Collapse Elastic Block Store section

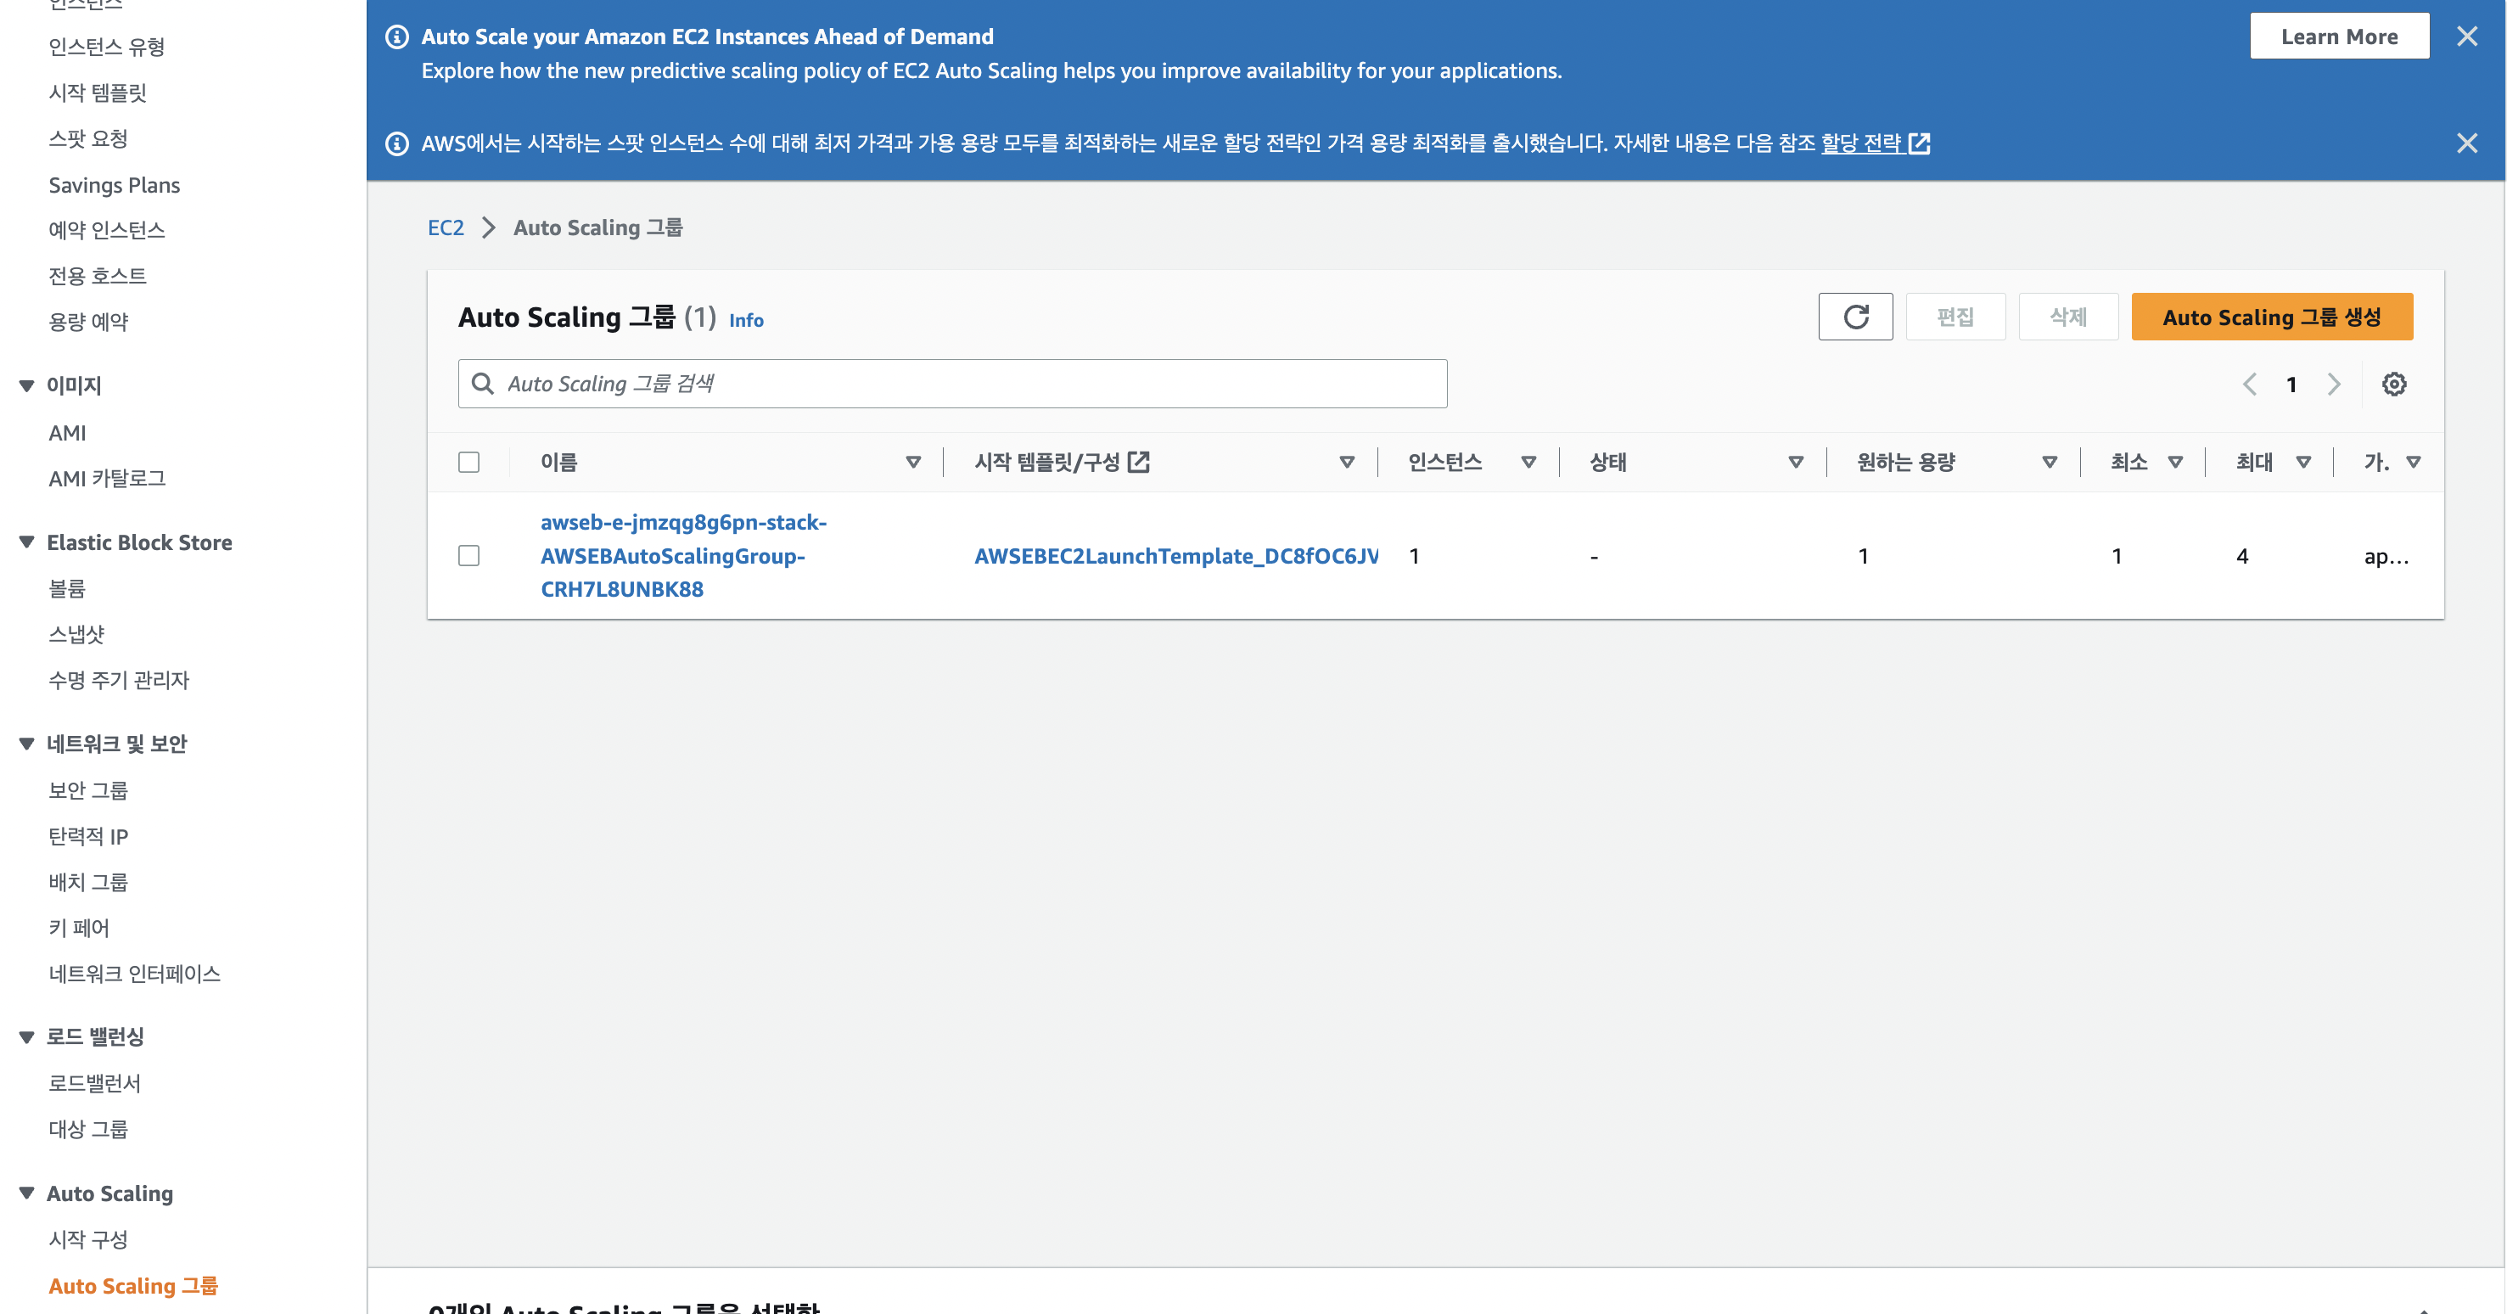coord(26,543)
